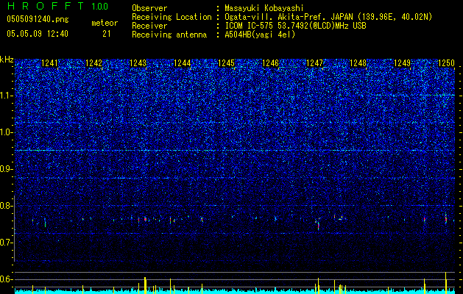Click the 1249 time marker
This screenshot has height=294, width=463.
click(x=402, y=62)
